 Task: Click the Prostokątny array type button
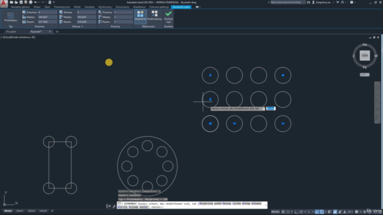point(11,17)
